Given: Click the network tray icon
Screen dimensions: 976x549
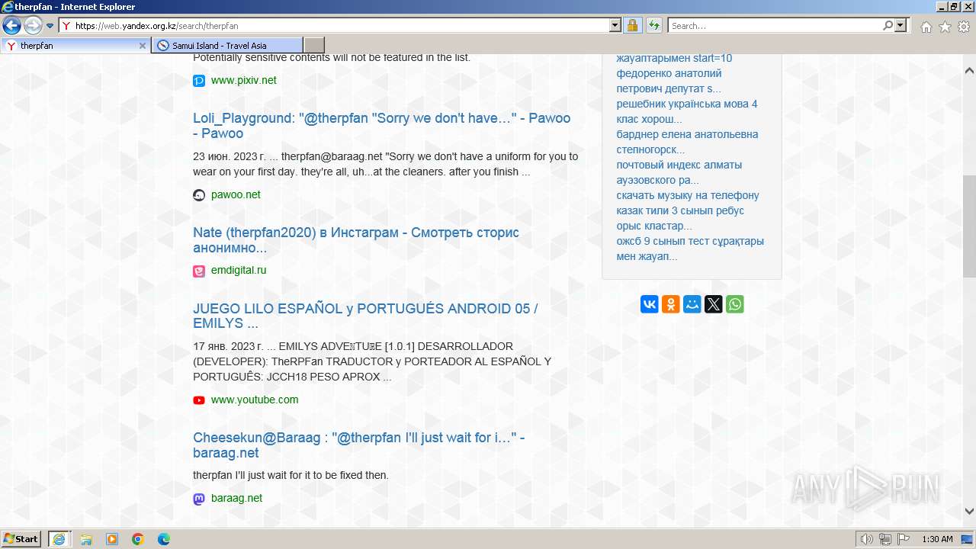Looking at the screenshot, I should tap(885, 539).
